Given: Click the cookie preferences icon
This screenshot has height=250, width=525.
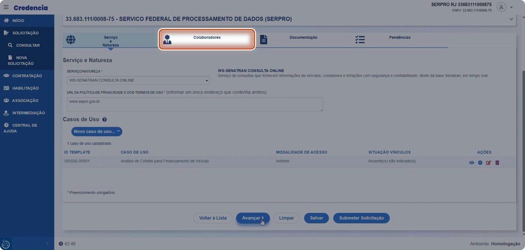Looking at the screenshot, I should (6, 244).
